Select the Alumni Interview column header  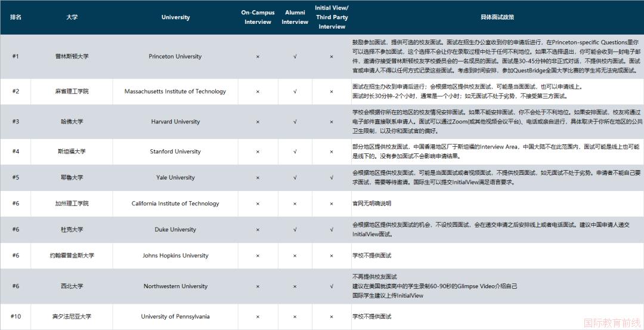[295, 17]
